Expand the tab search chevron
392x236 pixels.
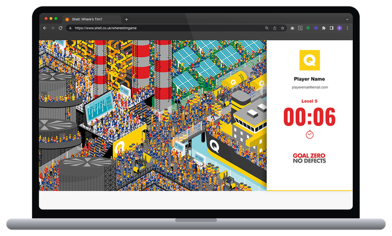click(x=347, y=19)
